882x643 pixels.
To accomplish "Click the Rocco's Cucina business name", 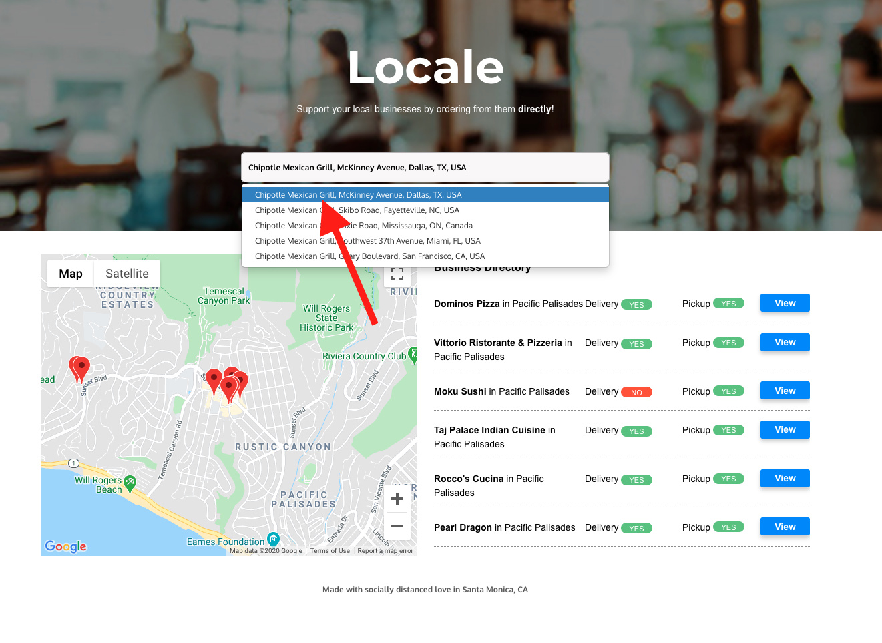I will tap(469, 479).
